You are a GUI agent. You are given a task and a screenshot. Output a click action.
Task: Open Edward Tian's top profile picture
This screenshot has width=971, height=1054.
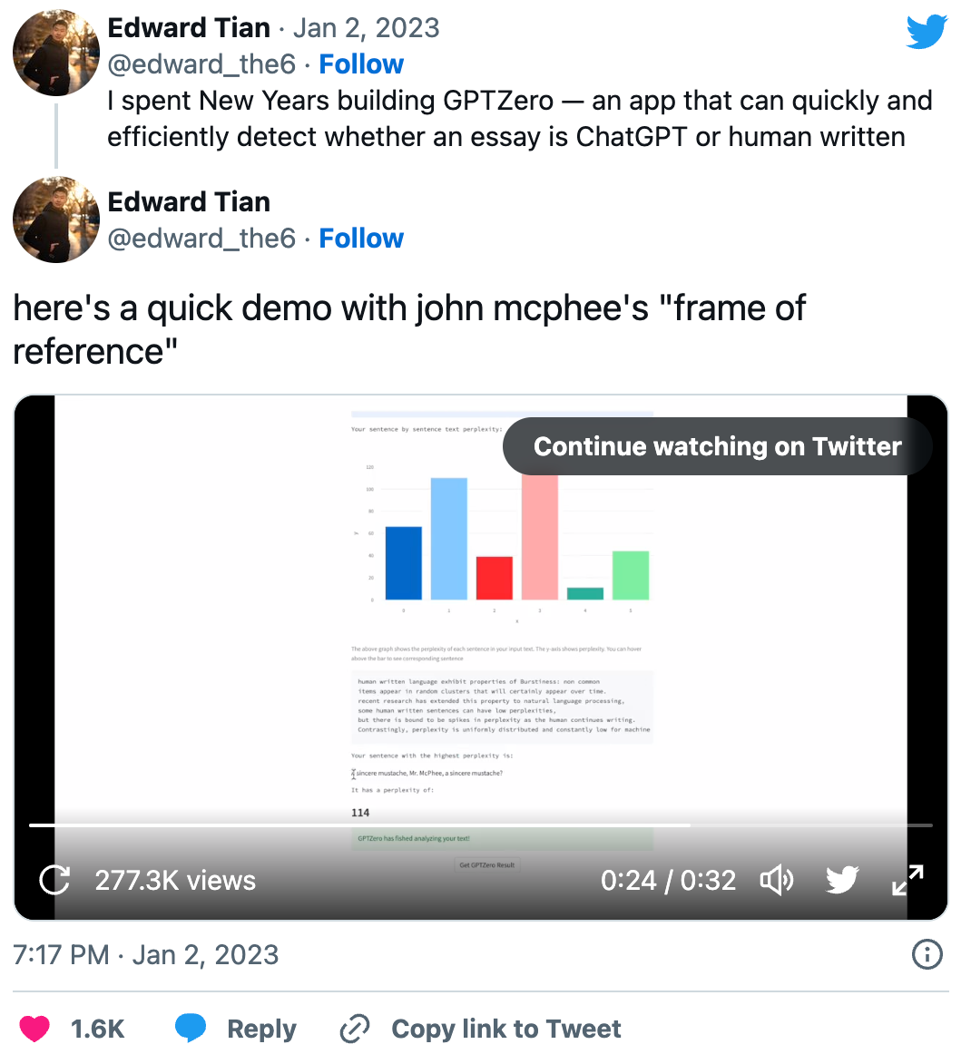point(56,53)
